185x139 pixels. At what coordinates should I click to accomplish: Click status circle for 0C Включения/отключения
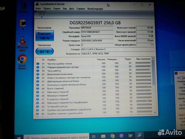pos(38,74)
